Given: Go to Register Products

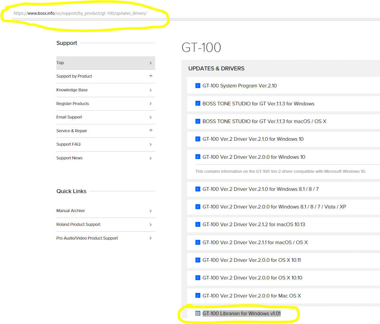Looking at the screenshot, I should pos(106,104).
